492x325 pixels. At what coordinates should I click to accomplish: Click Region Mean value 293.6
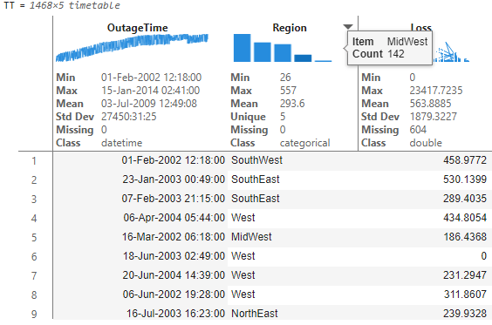tap(292, 104)
